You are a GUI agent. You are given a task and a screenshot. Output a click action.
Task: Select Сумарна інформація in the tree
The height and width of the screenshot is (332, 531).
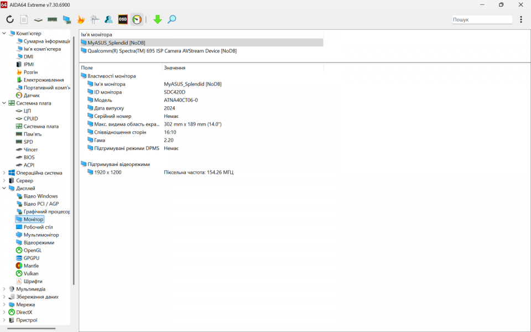click(x=43, y=41)
